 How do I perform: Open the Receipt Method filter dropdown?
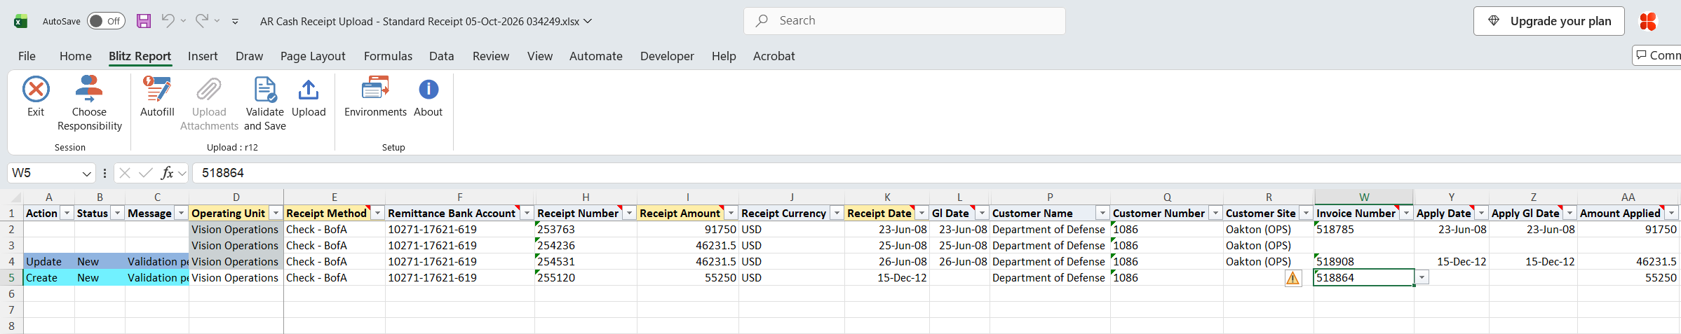coord(377,214)
